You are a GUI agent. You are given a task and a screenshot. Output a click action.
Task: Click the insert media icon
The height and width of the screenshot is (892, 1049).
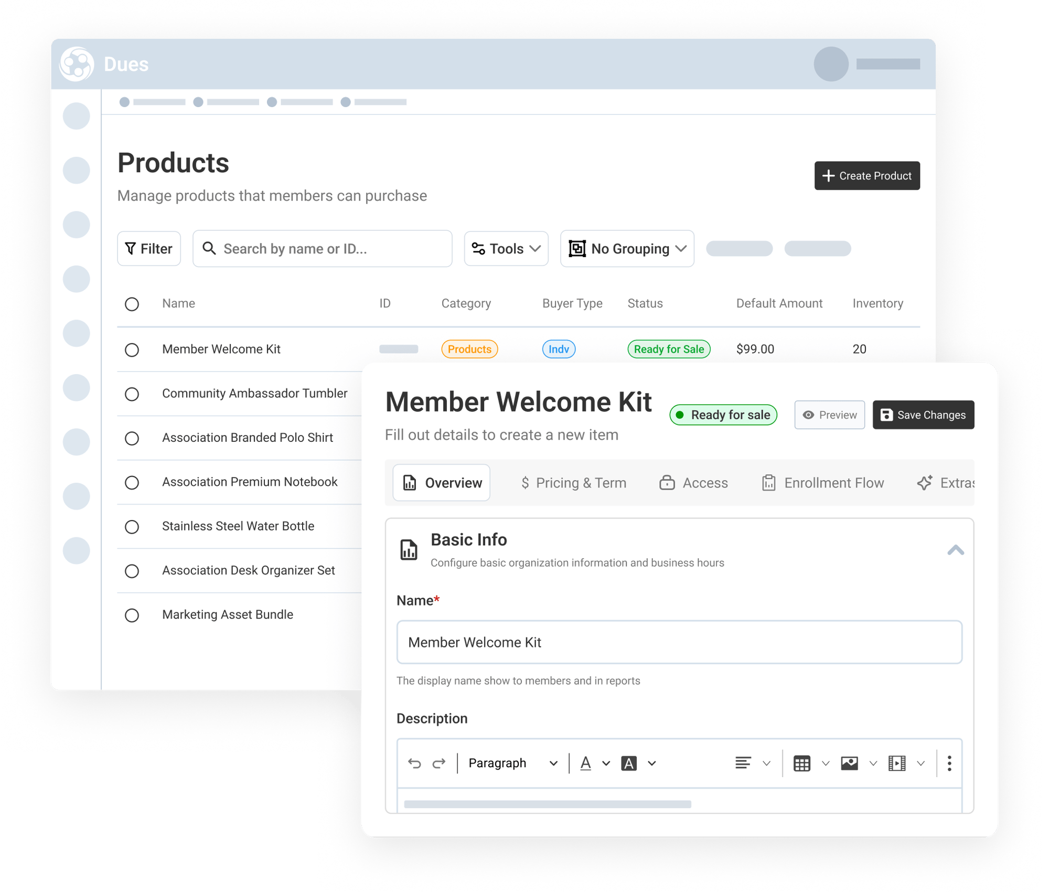[897, 763]
